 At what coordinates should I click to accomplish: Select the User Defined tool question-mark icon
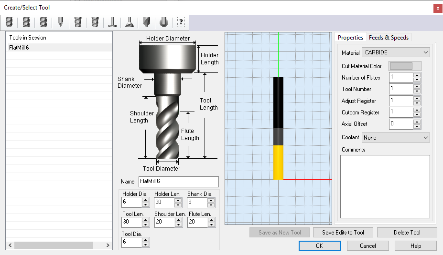(181, 22)
